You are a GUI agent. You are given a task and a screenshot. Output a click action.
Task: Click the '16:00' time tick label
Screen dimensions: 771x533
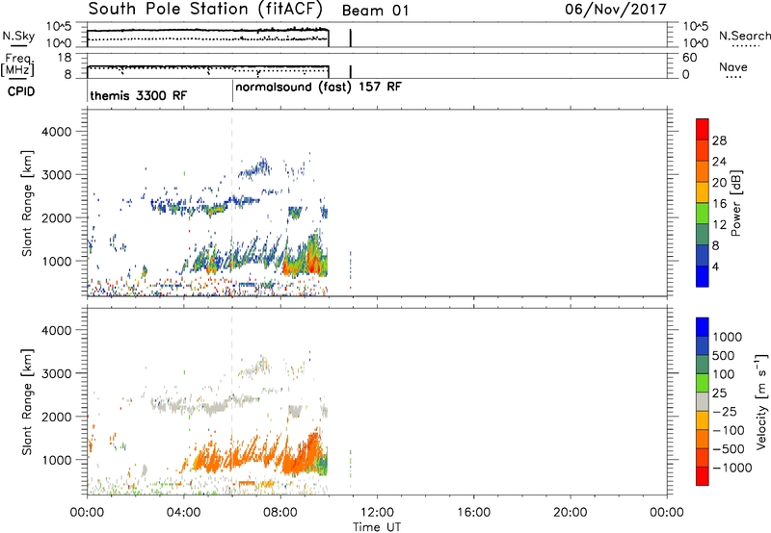pos(473,513)
